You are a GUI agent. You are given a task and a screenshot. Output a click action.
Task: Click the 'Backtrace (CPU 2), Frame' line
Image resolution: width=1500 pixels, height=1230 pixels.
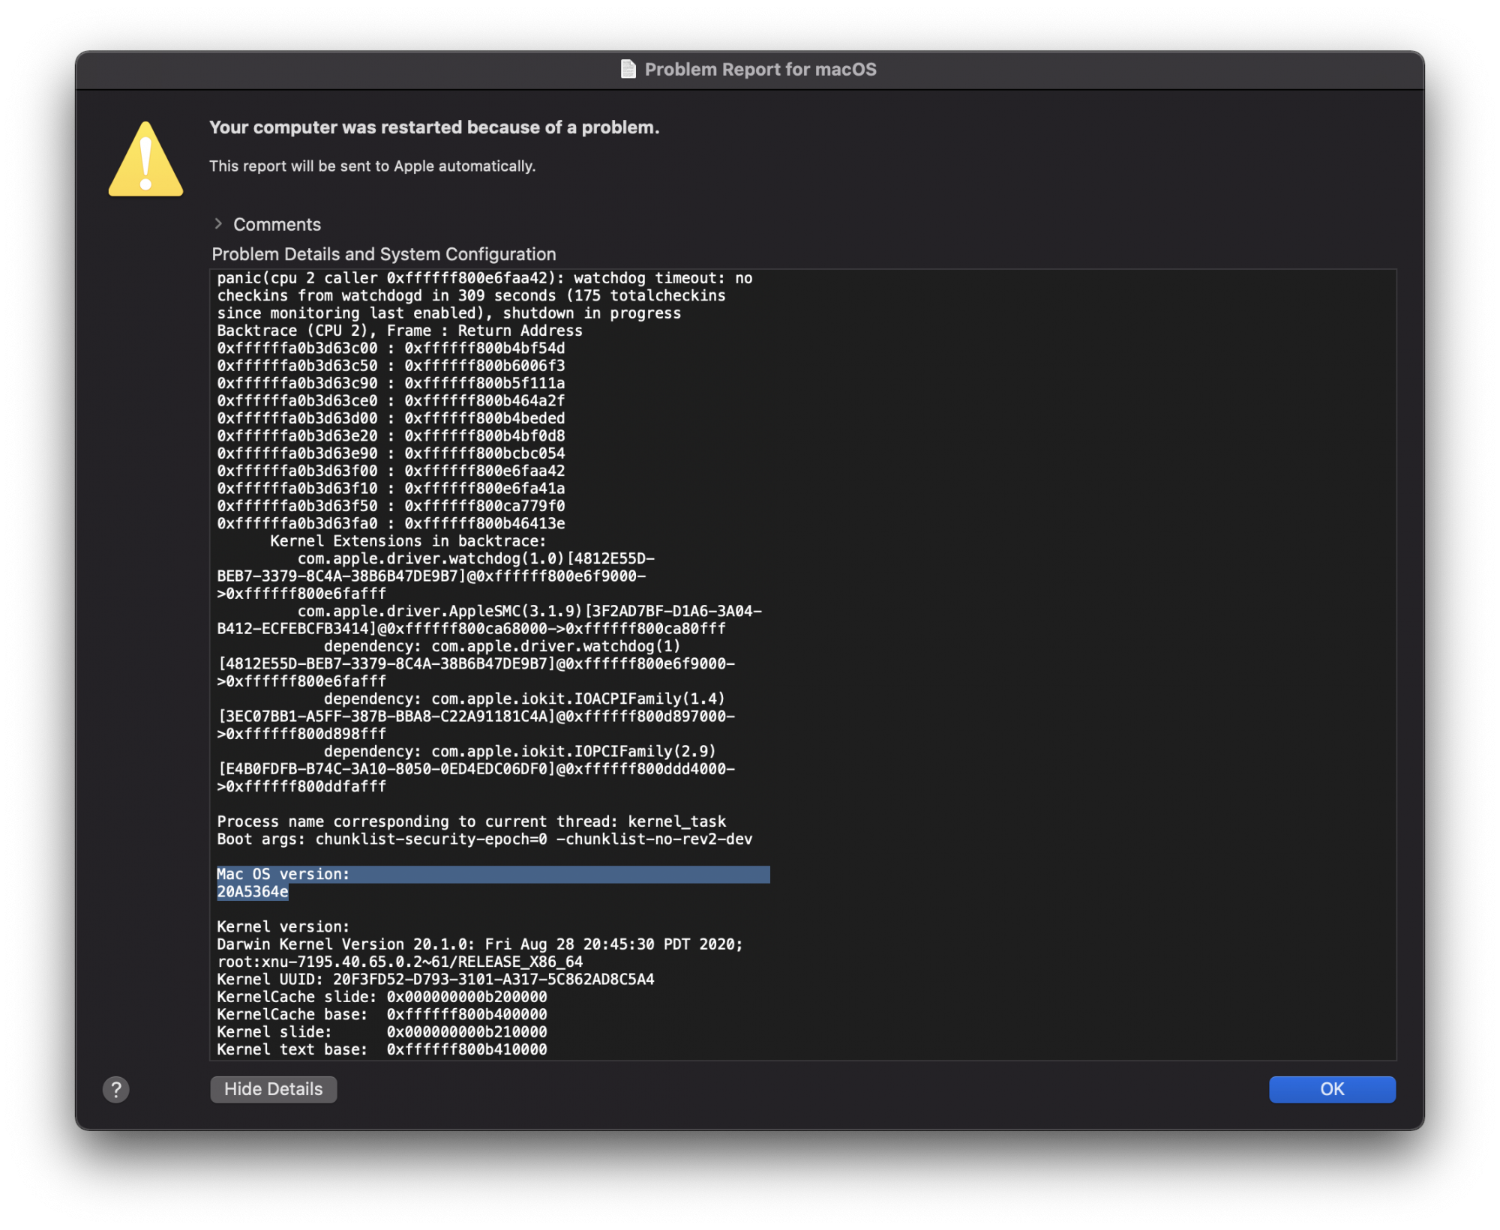point(399,331)
